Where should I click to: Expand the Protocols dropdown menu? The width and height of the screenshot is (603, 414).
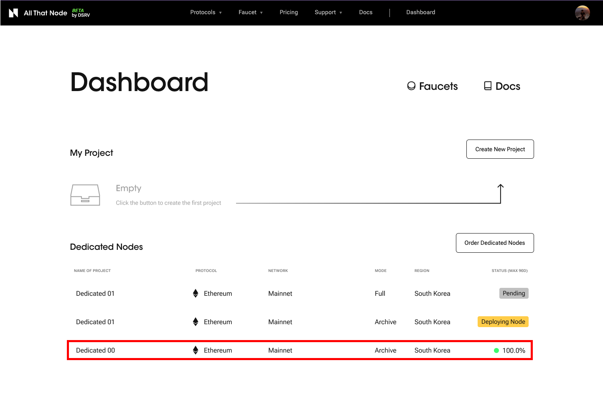pos(206,13)
